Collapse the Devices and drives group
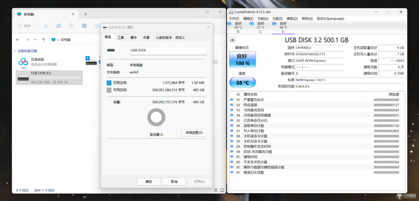The image size is (419, 201). (15, 51)
